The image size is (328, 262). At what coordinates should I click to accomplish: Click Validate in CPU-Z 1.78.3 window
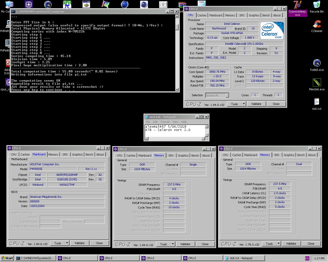point(291,244)
